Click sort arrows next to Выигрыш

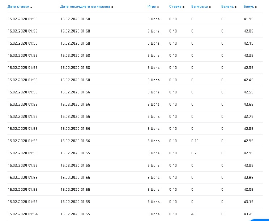[x=210, y=7]
